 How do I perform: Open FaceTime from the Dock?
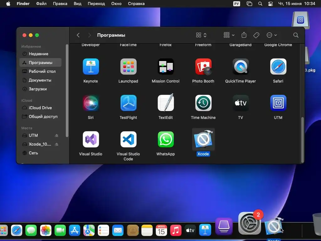tap(60, 230)
